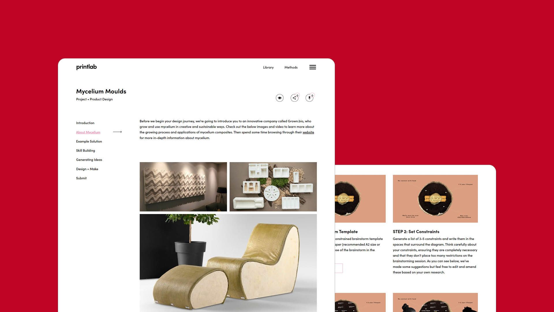Select About Mycelium sidebar item
Viewport: 554px width, 312px height.
click(88, 132)
